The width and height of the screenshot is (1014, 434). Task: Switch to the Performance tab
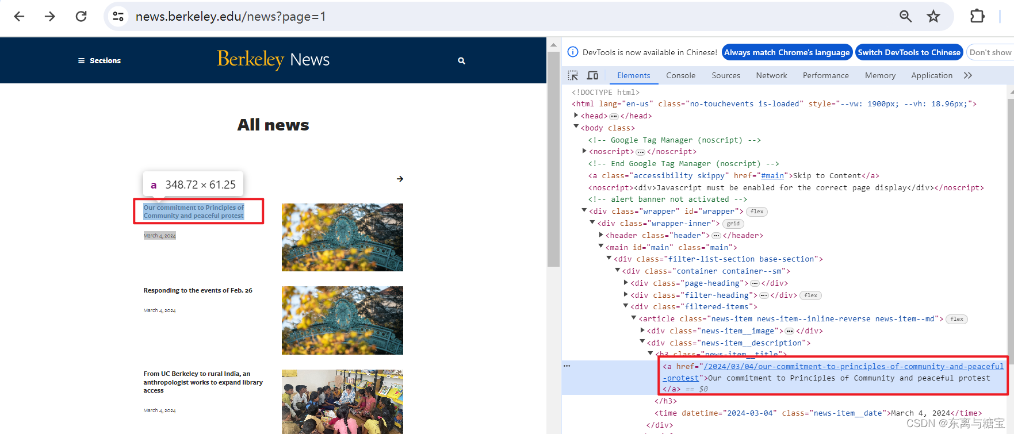[825, 75]
